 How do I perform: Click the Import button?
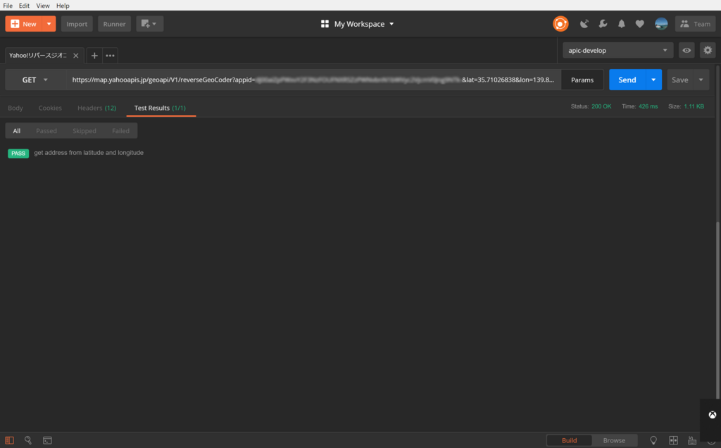tap(77, 24)
